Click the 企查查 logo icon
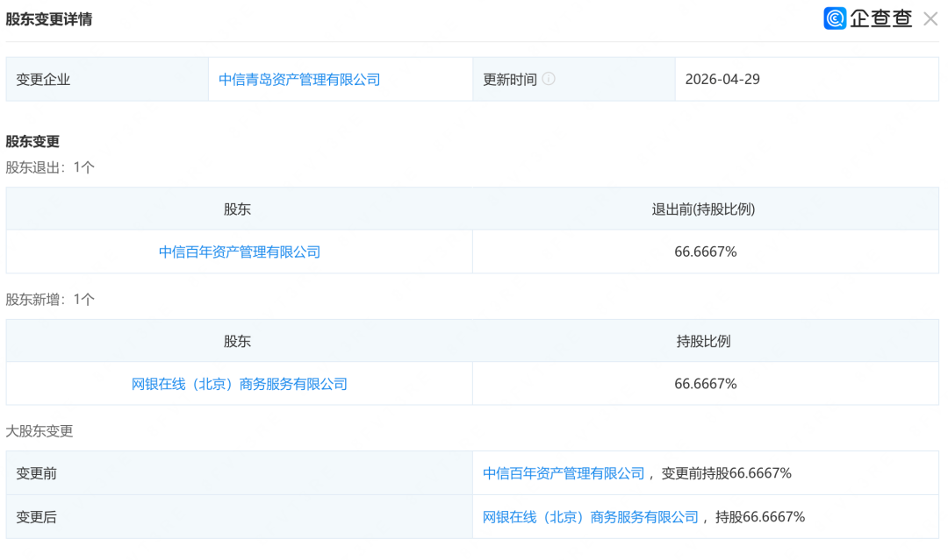This screenshot has height=560, width=948. click(835, 18)
